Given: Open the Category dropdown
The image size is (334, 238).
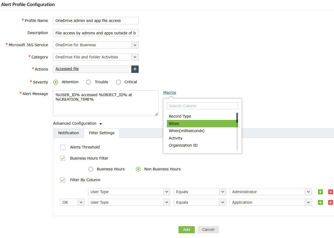Looking at the screenshot, I should point(135,57).
